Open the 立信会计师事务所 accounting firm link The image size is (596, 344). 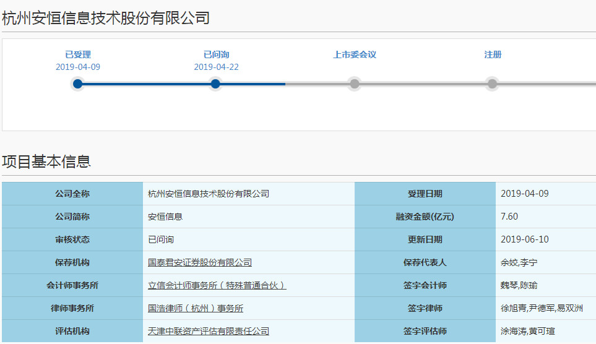[x=217, y=285]
